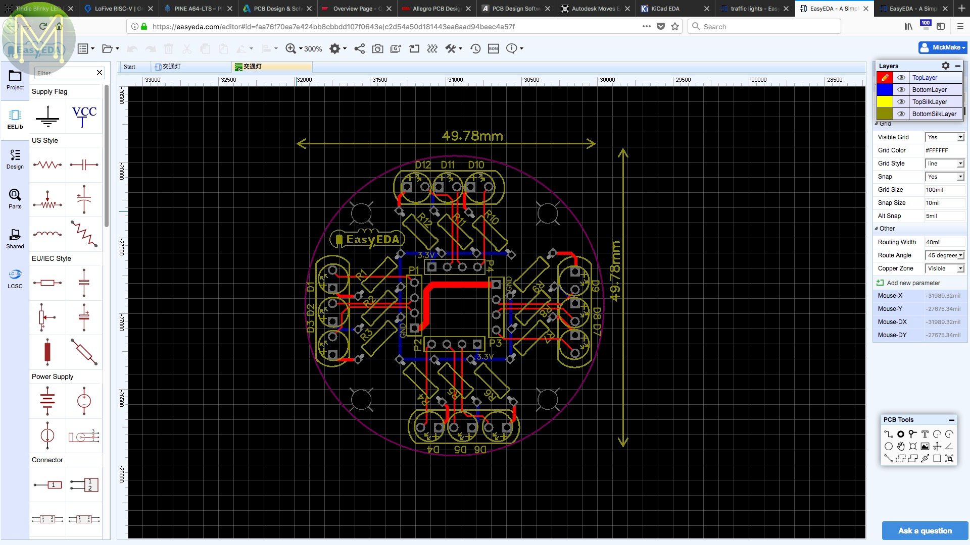This screenshot has height=545, width=970.
Task: Select the Image insert tool in PCB Tools
Action: pyautogui.click(x=925, y=446)
